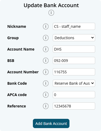Viewport: 101px width, 131px height.
Task: Show info for the Group field
Action: tap(46, 38)
